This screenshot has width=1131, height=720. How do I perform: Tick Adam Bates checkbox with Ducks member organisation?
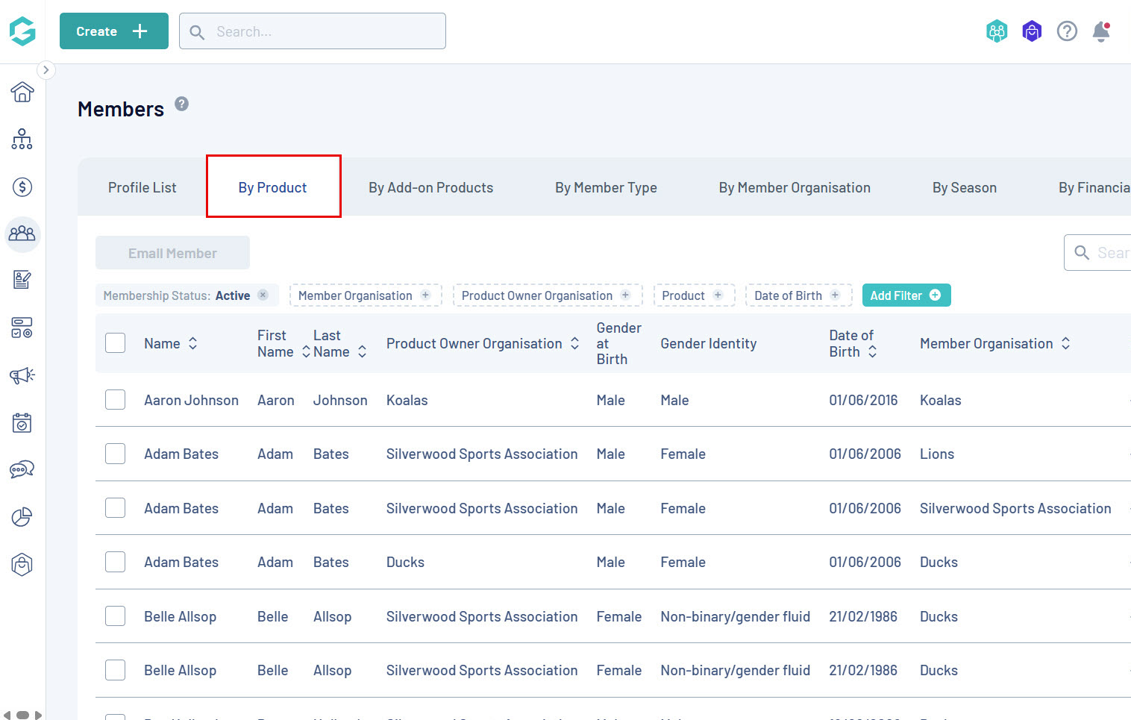[x=115, y=562]
